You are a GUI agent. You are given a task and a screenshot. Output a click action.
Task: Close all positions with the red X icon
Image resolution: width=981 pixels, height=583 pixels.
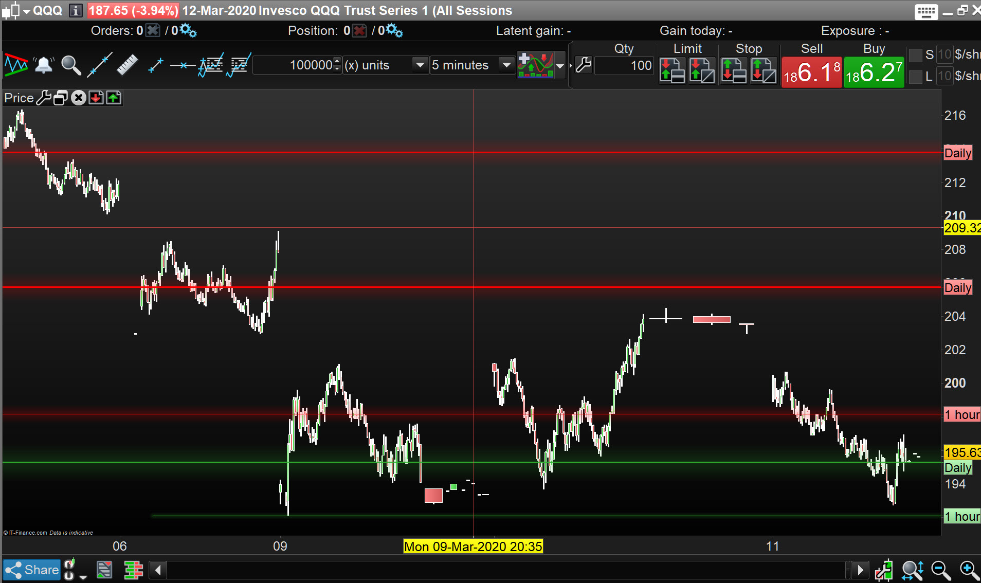coord(359,31)
